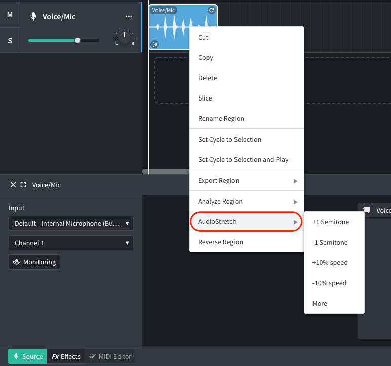Open the track options three-dots menu
391x366 pixels.
coord(129,17)
